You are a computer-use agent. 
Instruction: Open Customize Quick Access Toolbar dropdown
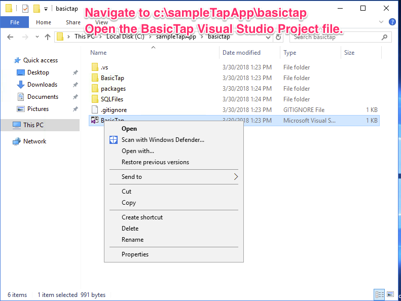46,9
